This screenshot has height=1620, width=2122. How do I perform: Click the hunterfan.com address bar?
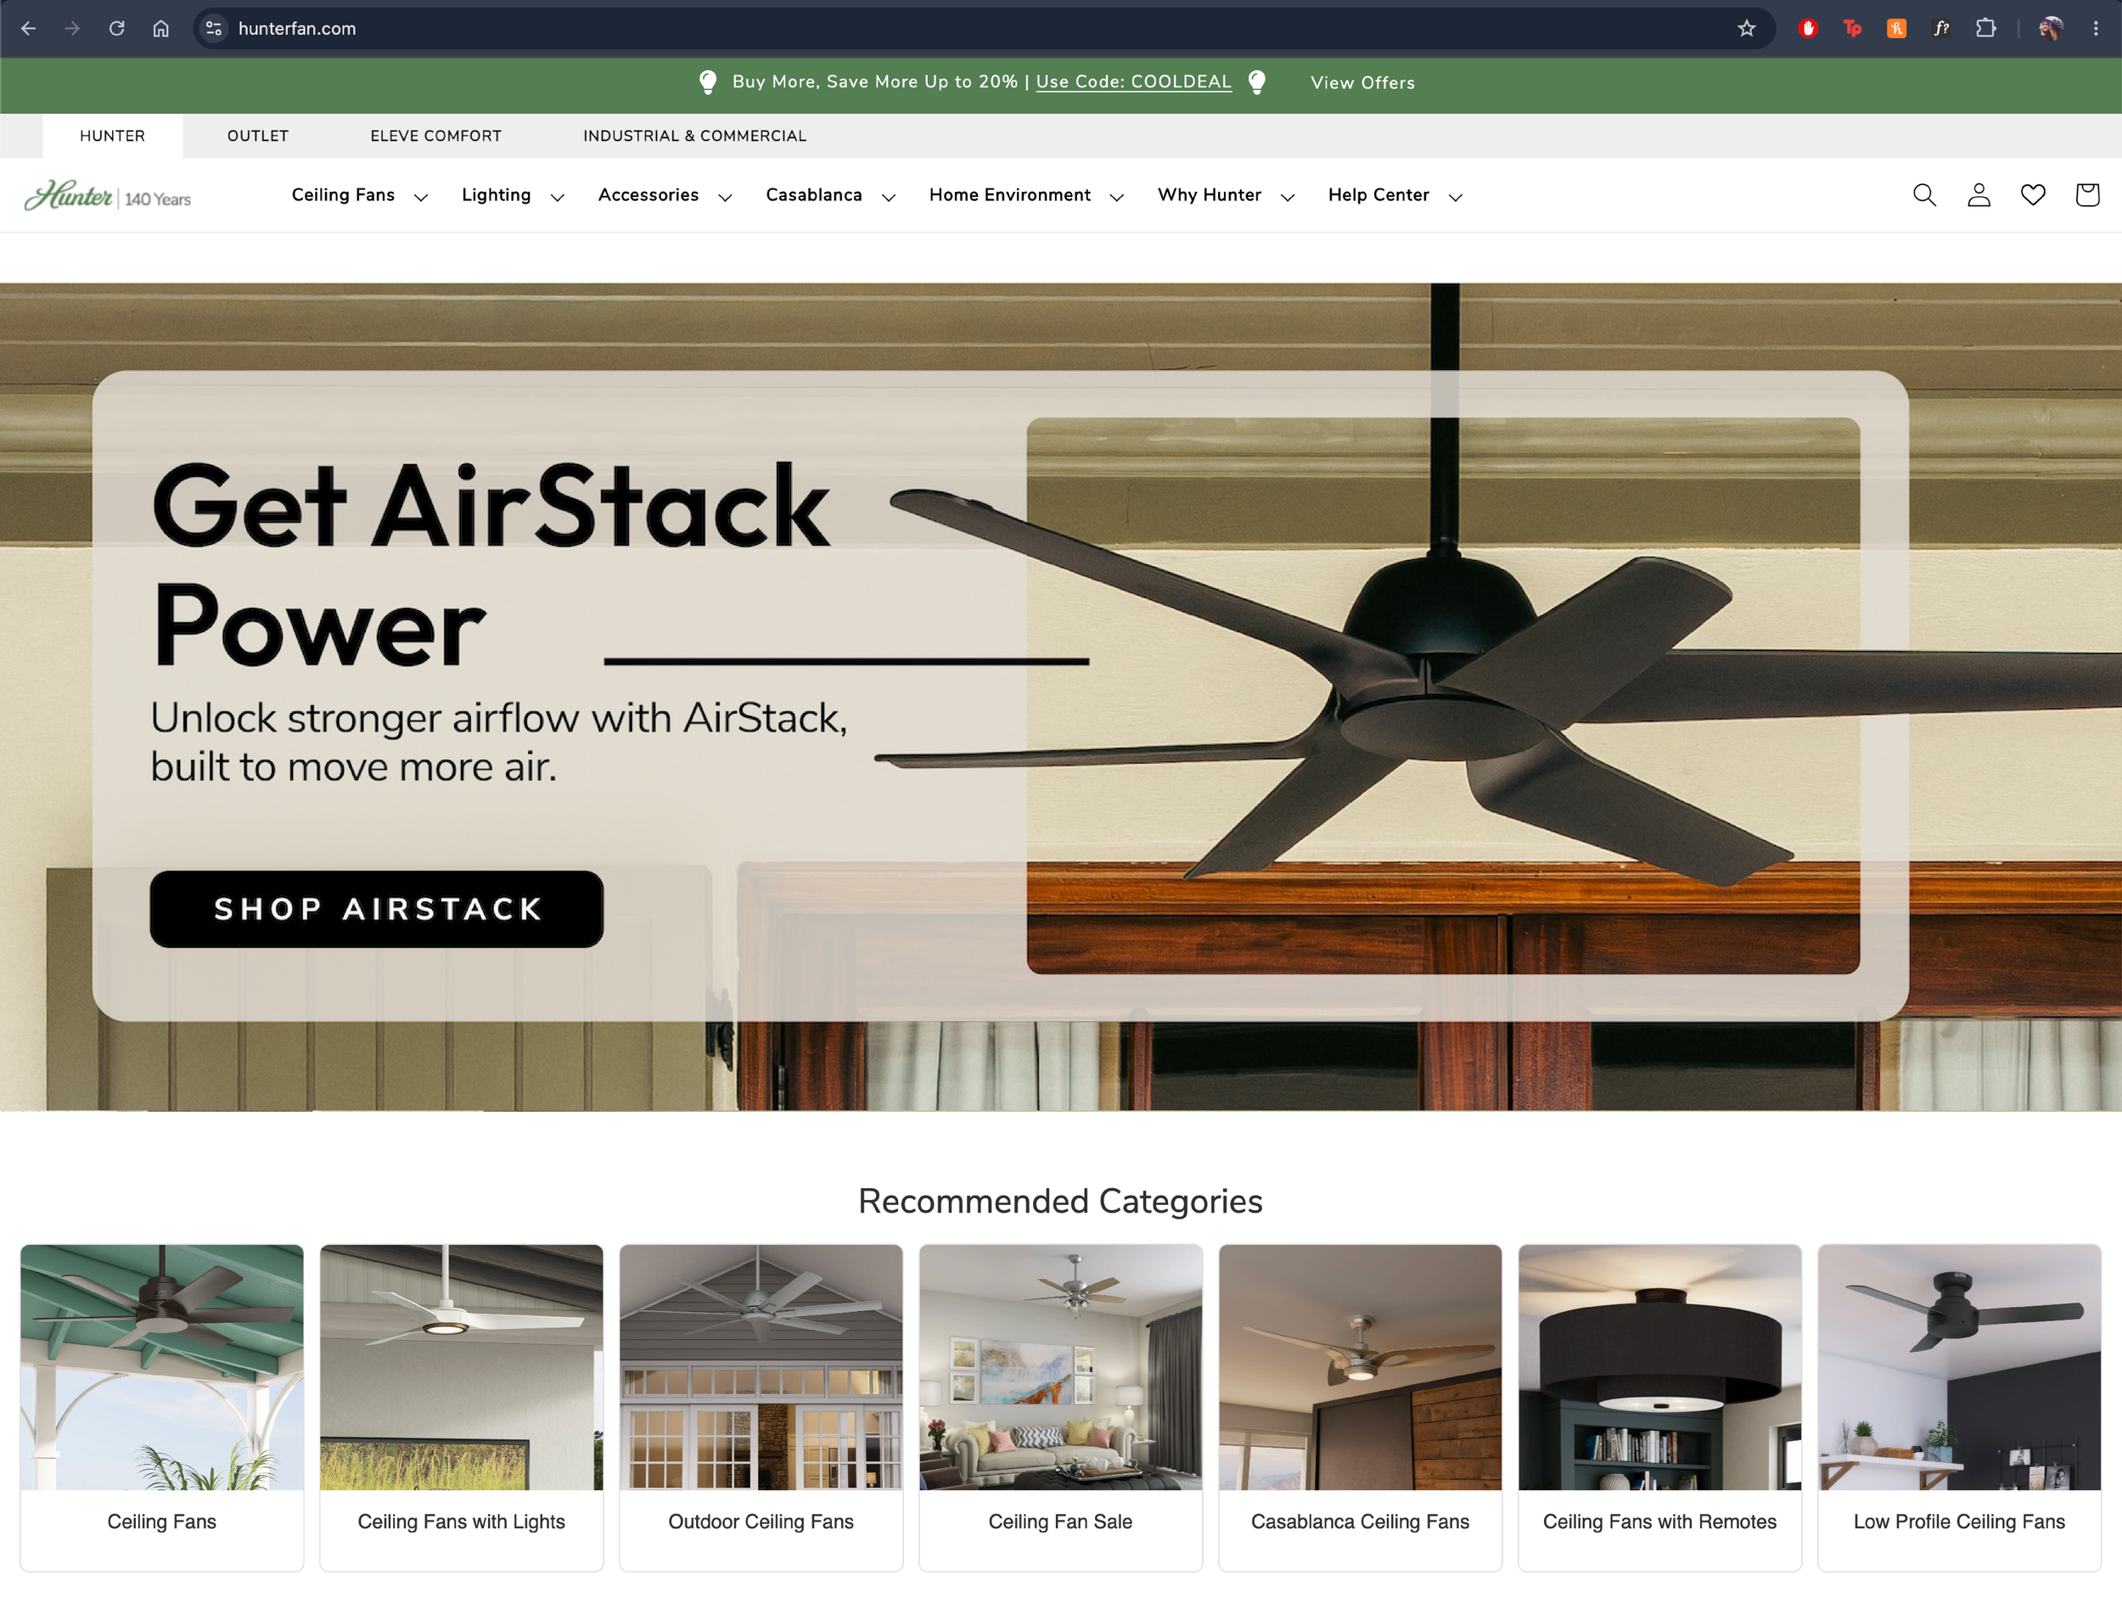(984, 29)
